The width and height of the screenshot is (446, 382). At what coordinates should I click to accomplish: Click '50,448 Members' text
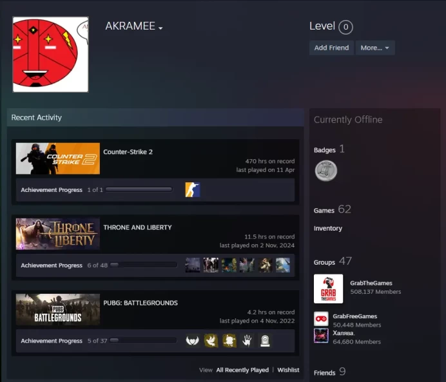pos(357,325)
